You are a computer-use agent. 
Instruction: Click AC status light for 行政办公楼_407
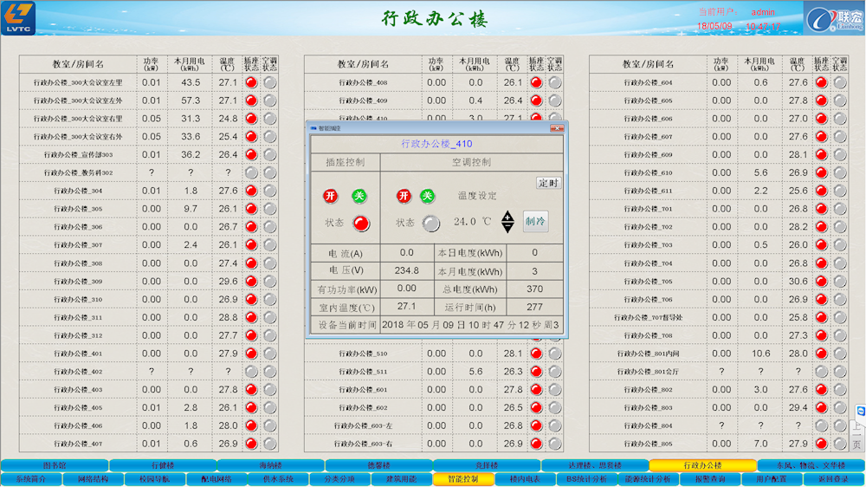click(x=270, y=444)
